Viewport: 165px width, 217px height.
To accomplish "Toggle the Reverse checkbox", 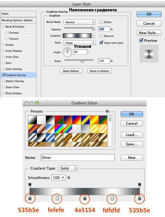I will tap(101, 36).
